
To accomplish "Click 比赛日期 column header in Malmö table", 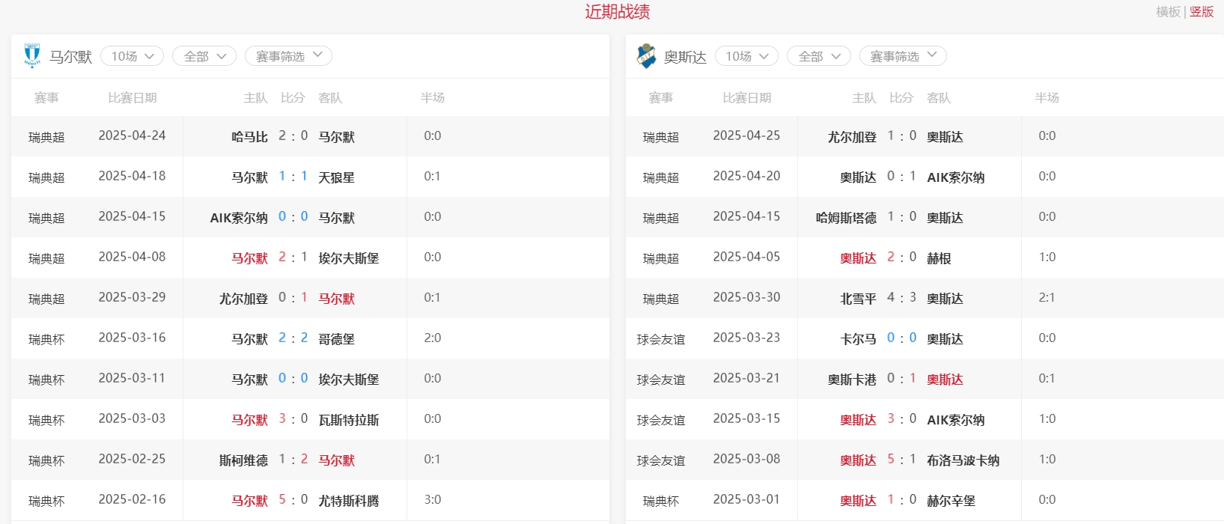I will pyautogui.click(x=133, y=98).
